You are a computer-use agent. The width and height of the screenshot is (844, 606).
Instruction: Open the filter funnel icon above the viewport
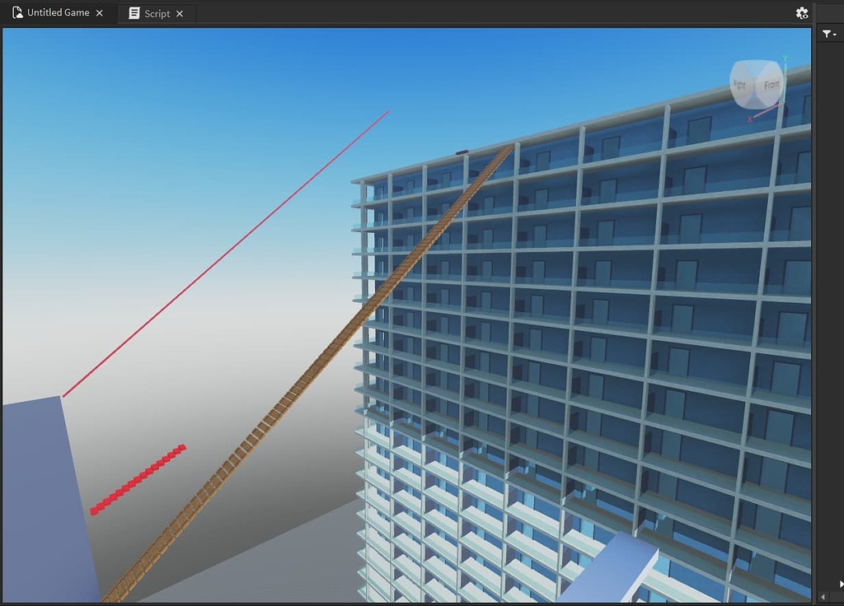[x=827, y=33]
